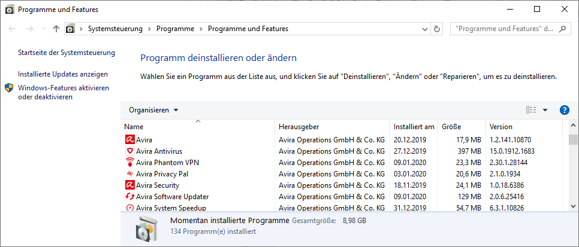Click the version 2.1.0.1934
The height and width of the screenshot is (247, 579).
pyautogui.click(x=505, y=173)
